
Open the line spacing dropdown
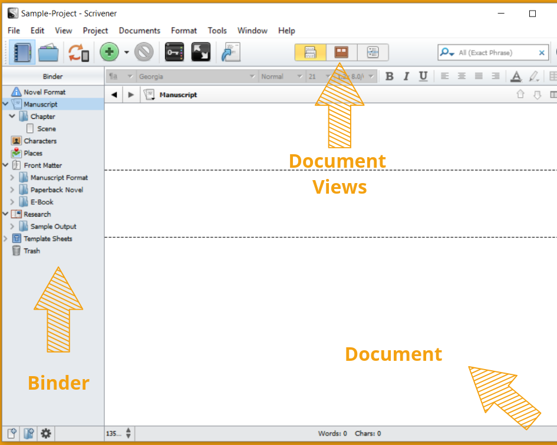355,77
